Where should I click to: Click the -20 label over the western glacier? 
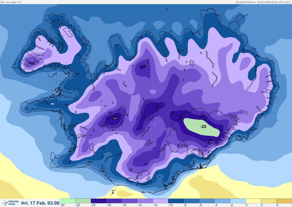click(x=115, y=118)
